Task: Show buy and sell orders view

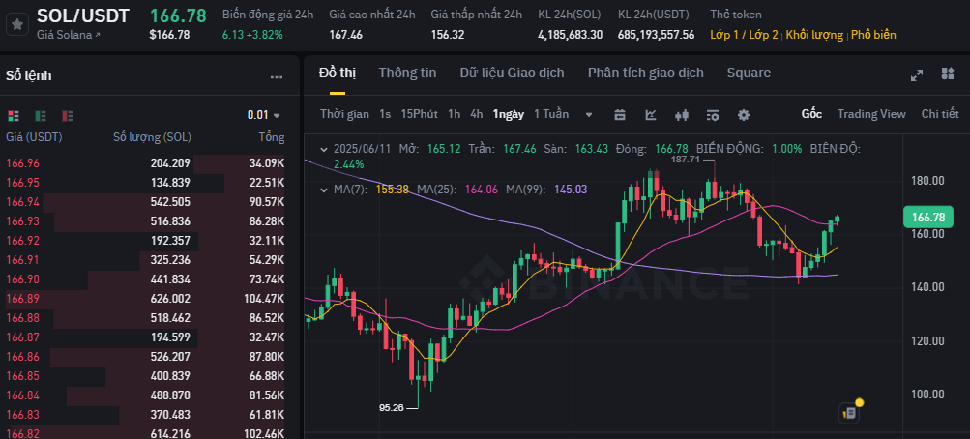Action: (14, 115)
